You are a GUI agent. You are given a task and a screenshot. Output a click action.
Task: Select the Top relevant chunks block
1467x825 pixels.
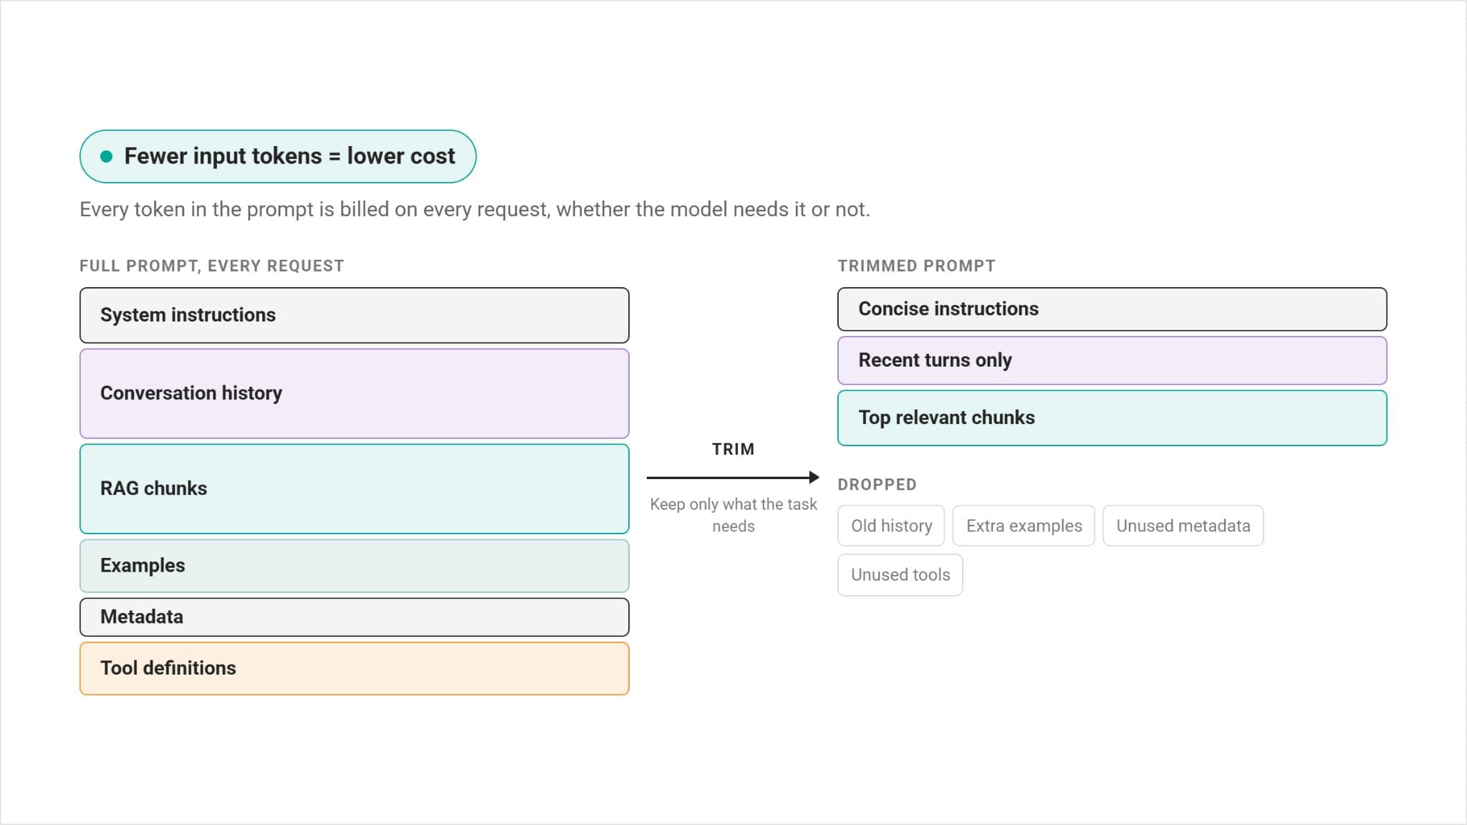1112,418
